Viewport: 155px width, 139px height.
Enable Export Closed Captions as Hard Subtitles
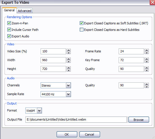[81, 30]
